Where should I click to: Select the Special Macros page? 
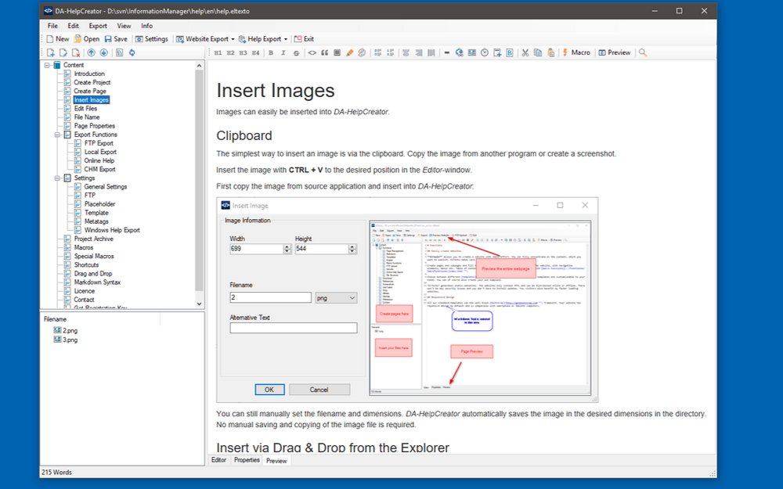94,256
